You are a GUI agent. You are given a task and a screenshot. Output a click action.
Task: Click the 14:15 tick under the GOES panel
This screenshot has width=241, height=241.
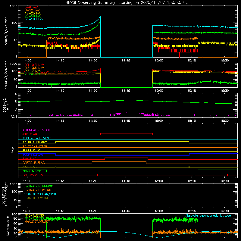click(x=60, y=121)
